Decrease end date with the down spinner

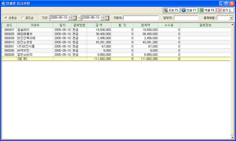click(x=102, y=19)
